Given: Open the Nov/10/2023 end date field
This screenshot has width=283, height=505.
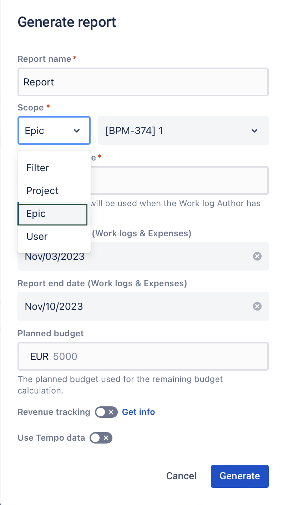Looking at the screenshot, I should pos(136,306).
